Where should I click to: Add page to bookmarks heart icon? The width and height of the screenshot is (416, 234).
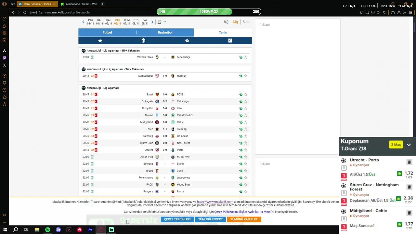tap(384, 12)
